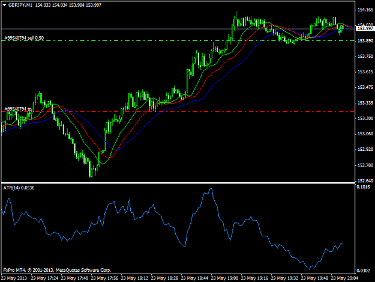This screenshot has height=282, width=375.
Task: Select the GBPJPY,M1 chart title text
Action: (20, 5)
